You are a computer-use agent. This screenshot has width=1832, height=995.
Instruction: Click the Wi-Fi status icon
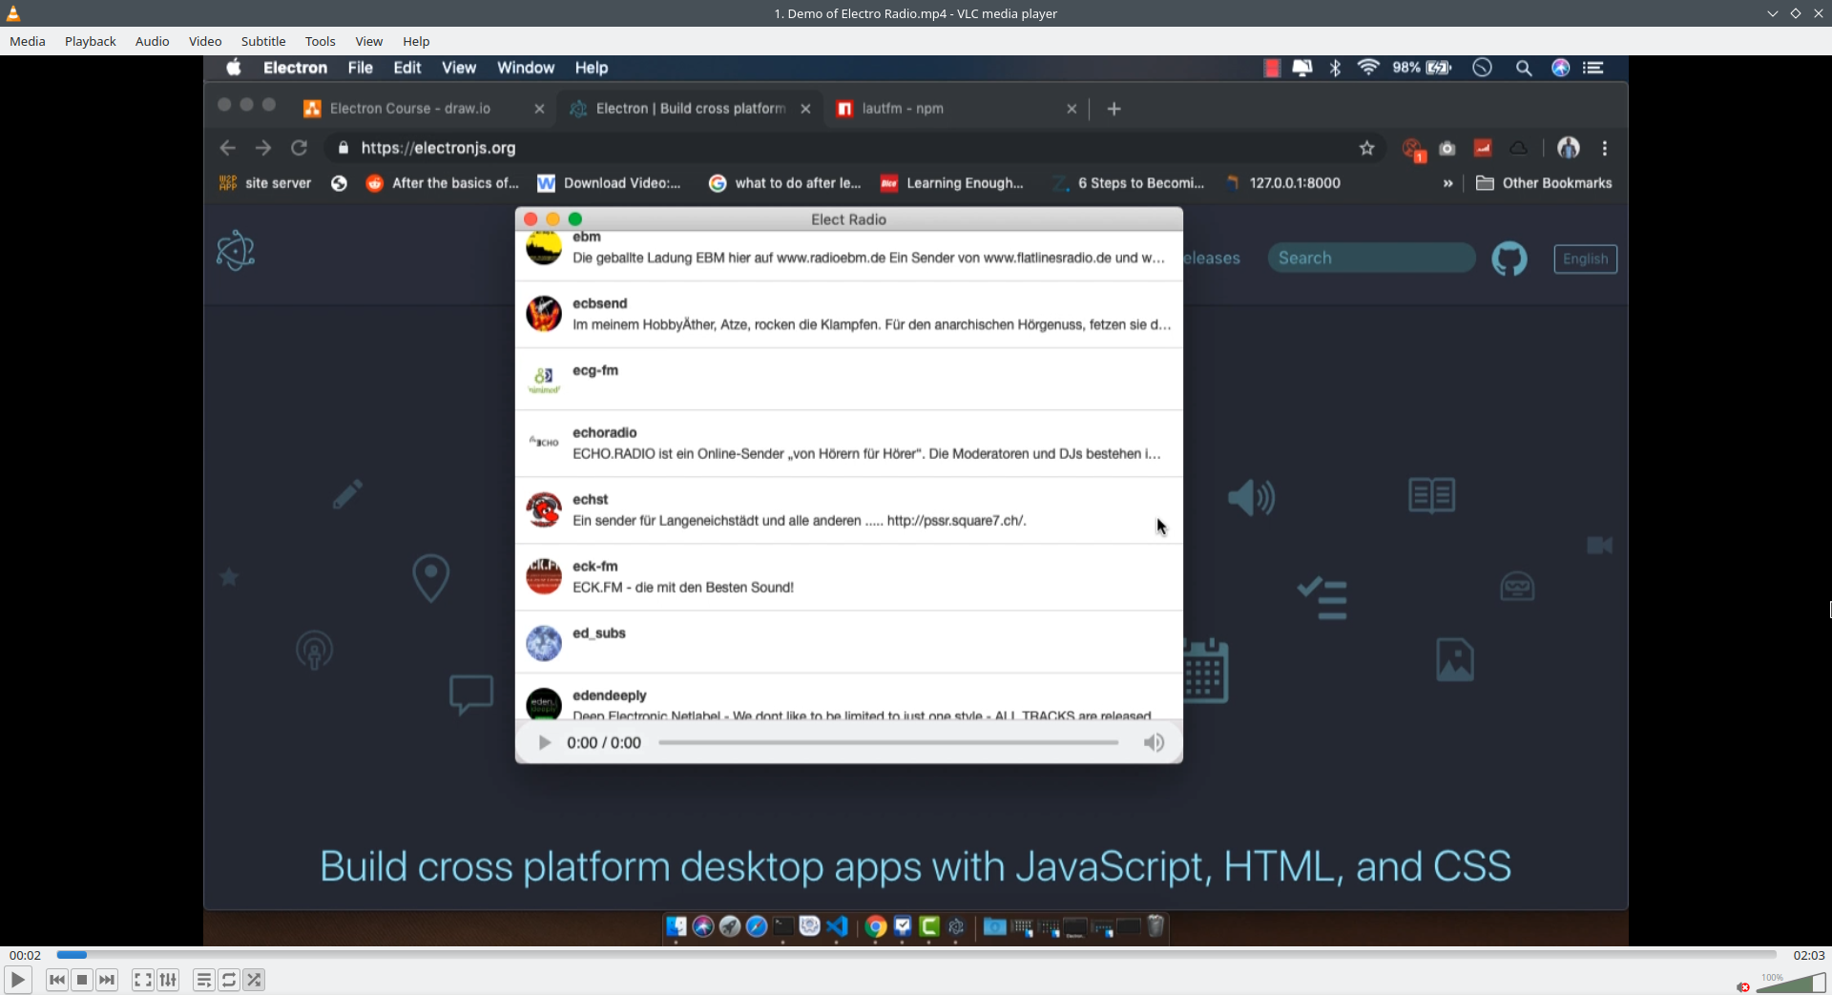coord(1368,68)
